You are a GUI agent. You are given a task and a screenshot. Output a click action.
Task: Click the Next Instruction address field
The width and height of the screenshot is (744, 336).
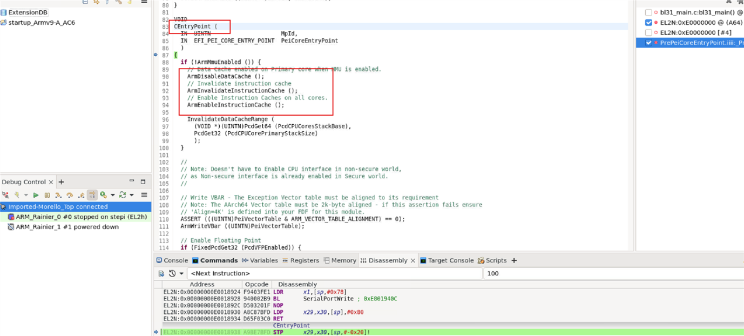tap(334, 274)
